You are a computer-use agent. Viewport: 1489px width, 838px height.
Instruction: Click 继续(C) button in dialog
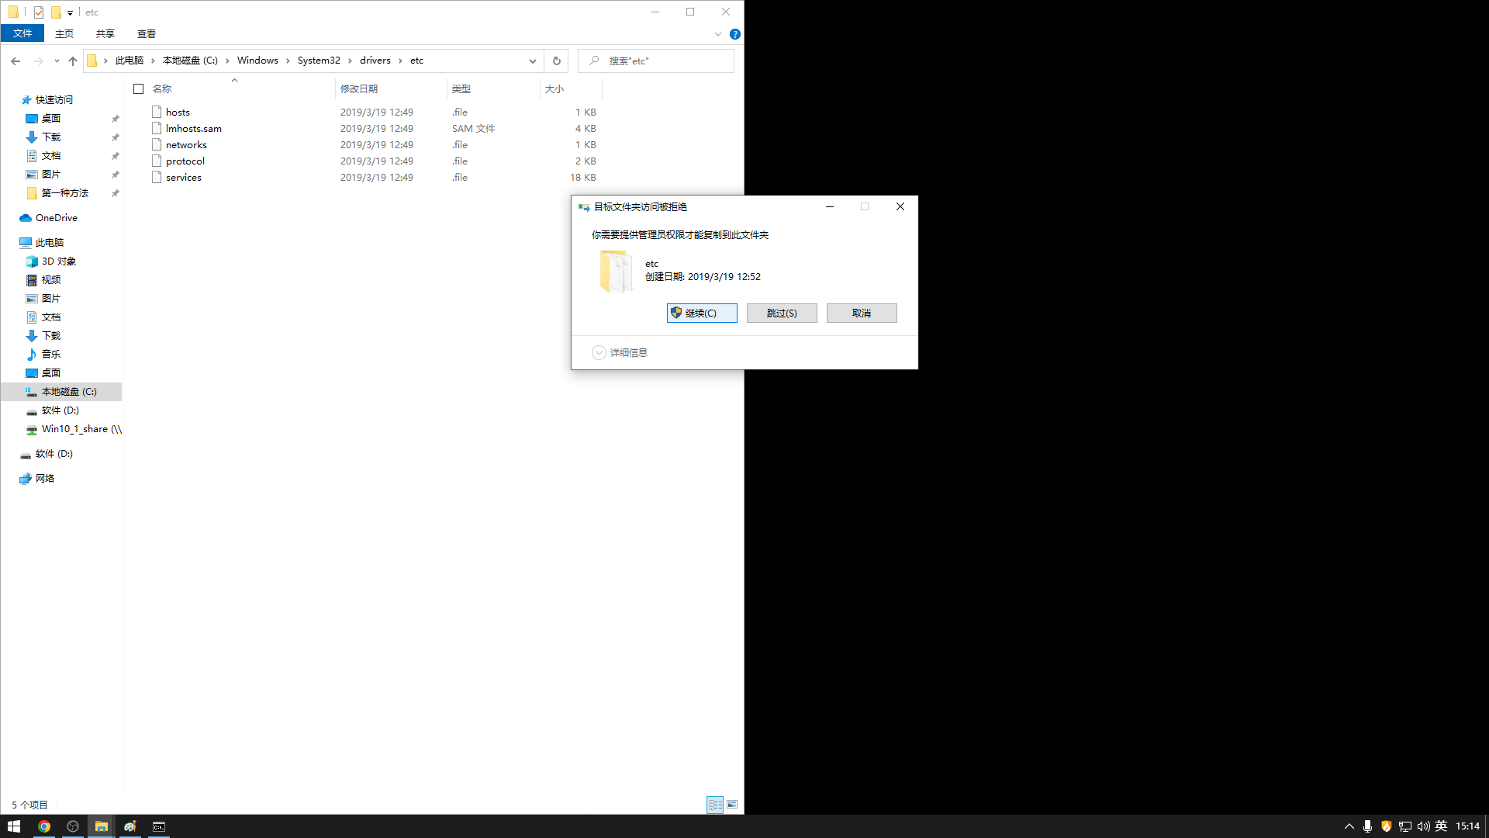[702, 313]
